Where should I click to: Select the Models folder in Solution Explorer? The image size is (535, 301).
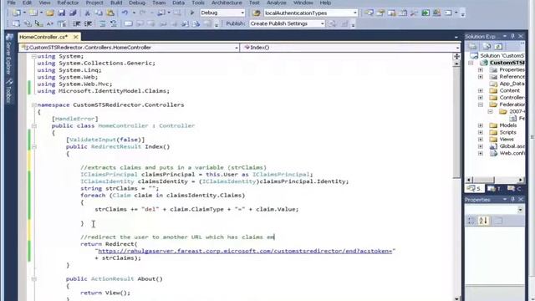click(507, 125)
